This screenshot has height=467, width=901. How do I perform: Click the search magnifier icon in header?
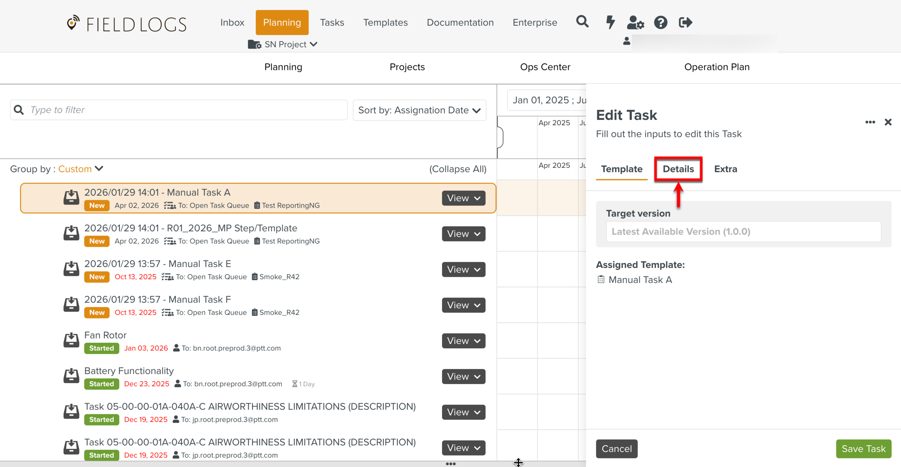point(582,22)
